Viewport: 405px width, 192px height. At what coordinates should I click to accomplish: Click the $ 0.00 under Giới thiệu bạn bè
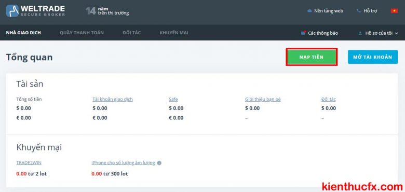click(252, 108)
